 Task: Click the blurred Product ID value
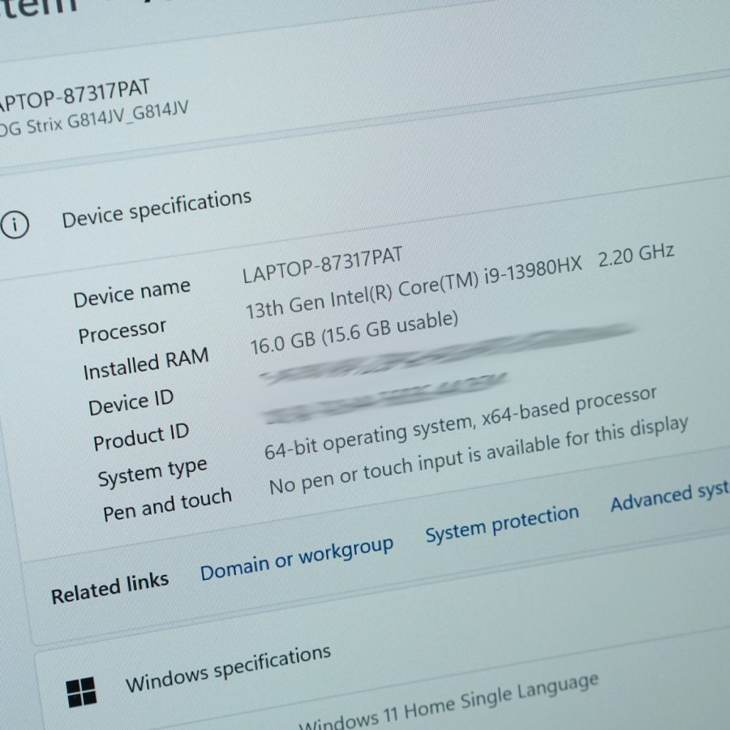(385, 397)
